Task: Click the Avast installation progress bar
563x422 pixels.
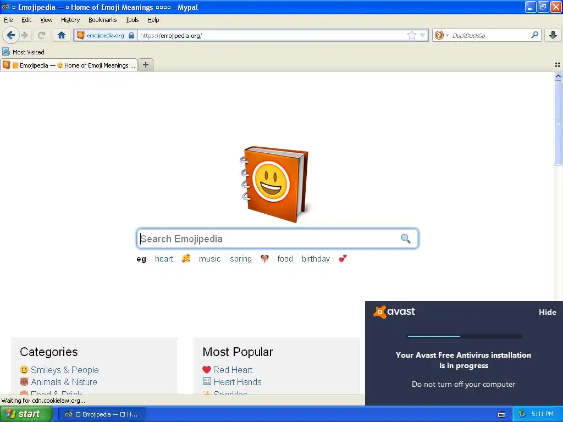Action: pyautogui.click(x=464, y=336)
